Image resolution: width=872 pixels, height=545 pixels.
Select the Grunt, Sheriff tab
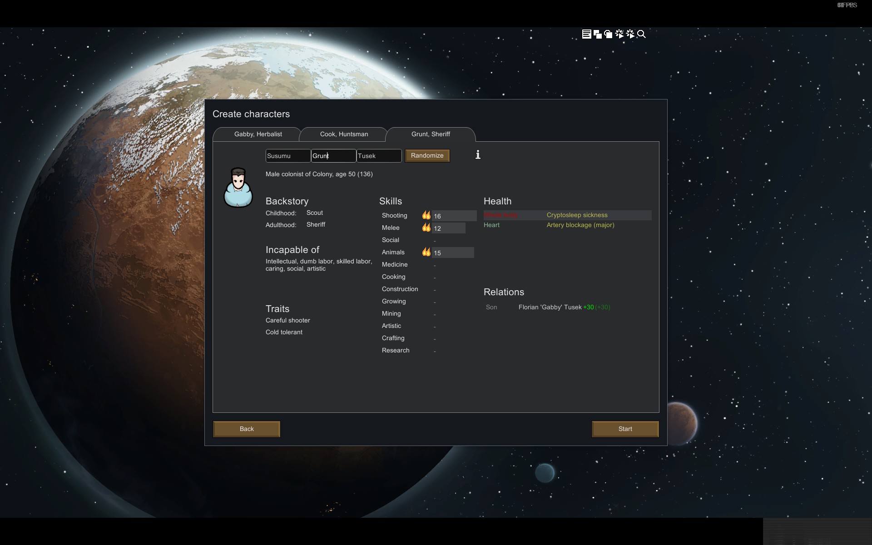430,134
